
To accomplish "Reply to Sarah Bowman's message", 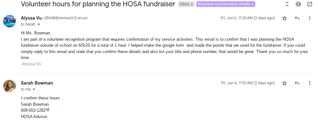I will point(297,83).
